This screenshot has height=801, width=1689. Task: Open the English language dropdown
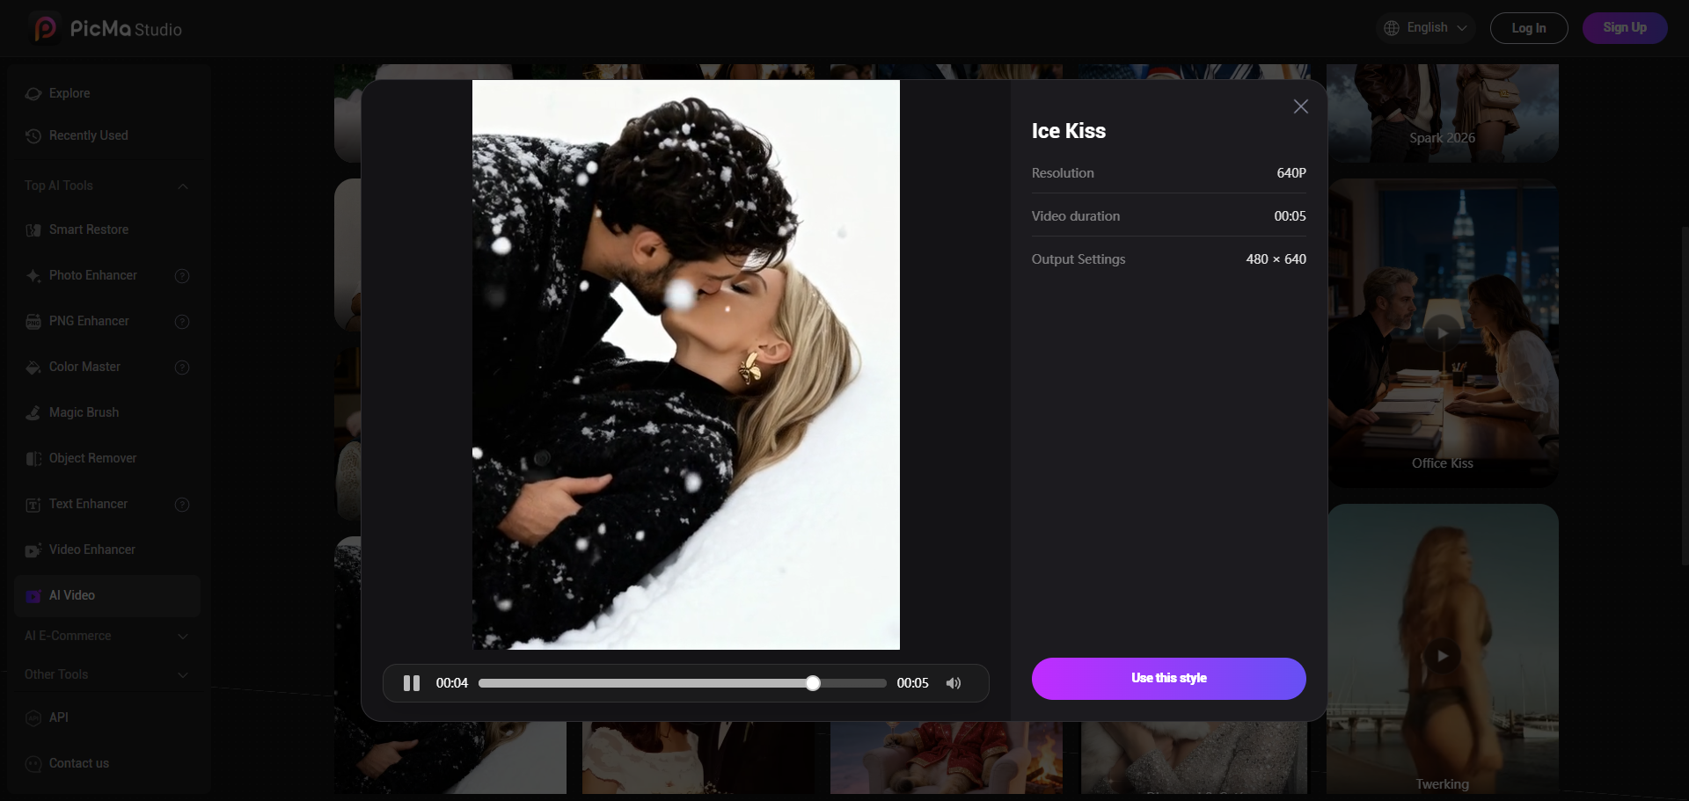(1425, 28)
